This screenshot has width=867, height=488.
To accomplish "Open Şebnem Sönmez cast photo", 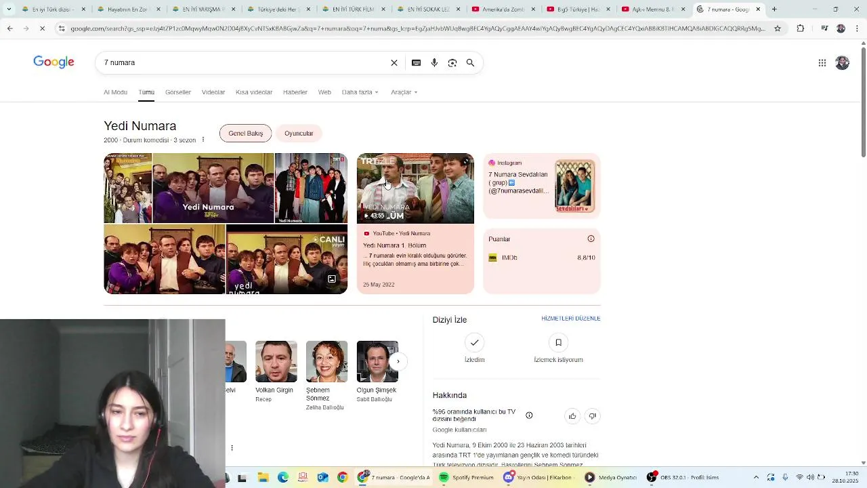I will pos(326,362).
